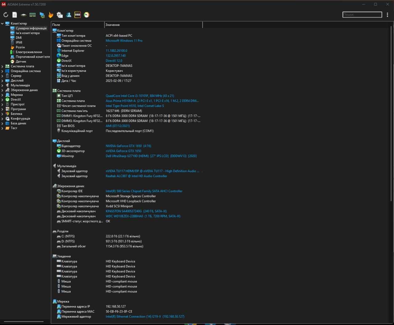This screenshot has height=325, width=394.
Task: Open the KINGSTON SA400S37240G drive link
Action: click(136, 211)
